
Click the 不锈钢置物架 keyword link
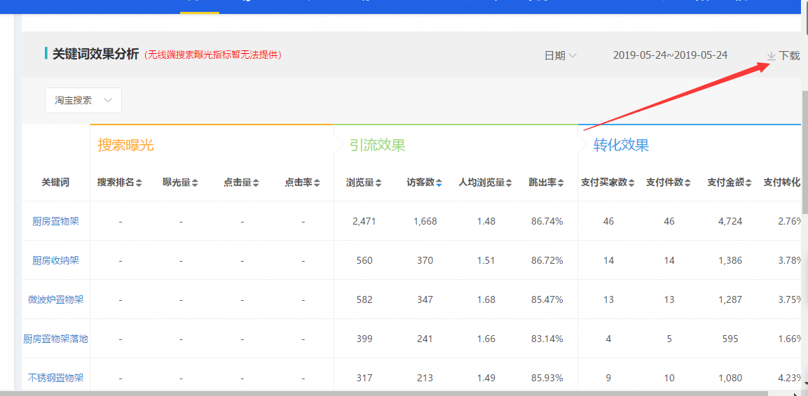[x=55, y=378]
